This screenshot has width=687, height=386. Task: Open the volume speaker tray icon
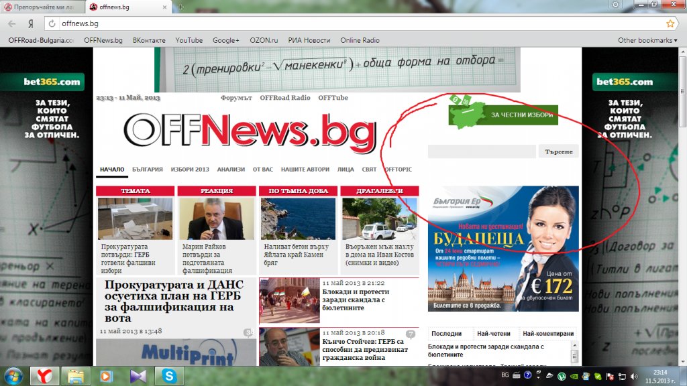634,377
